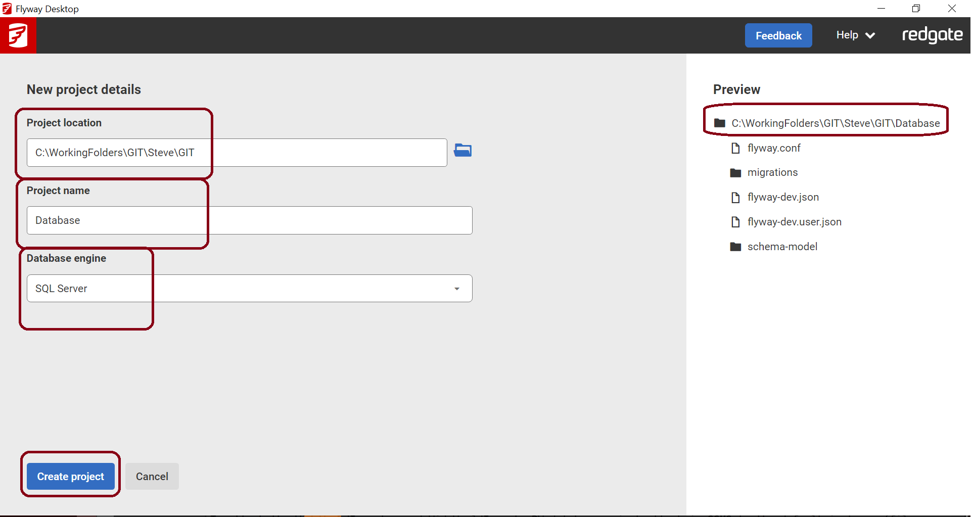Image resolution: width=973 pixels, height=517 pixels.
Task: Click the schema-model folder icon
Action: [735, 246]
